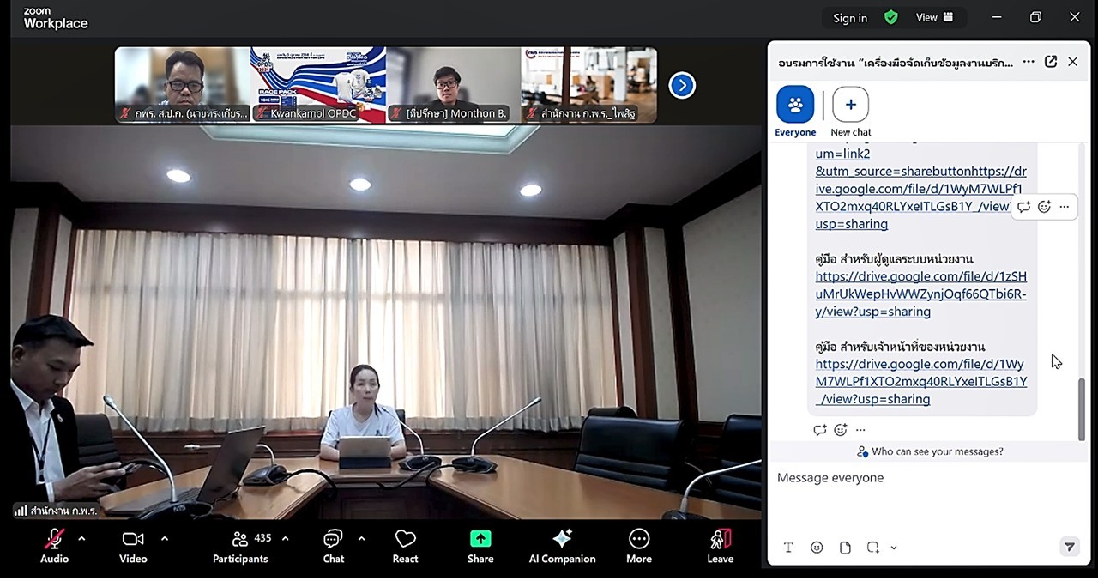The image size is (1098, 581).
Task: Unmute microphone with the Audio button
Action: [x=54, y=546]
